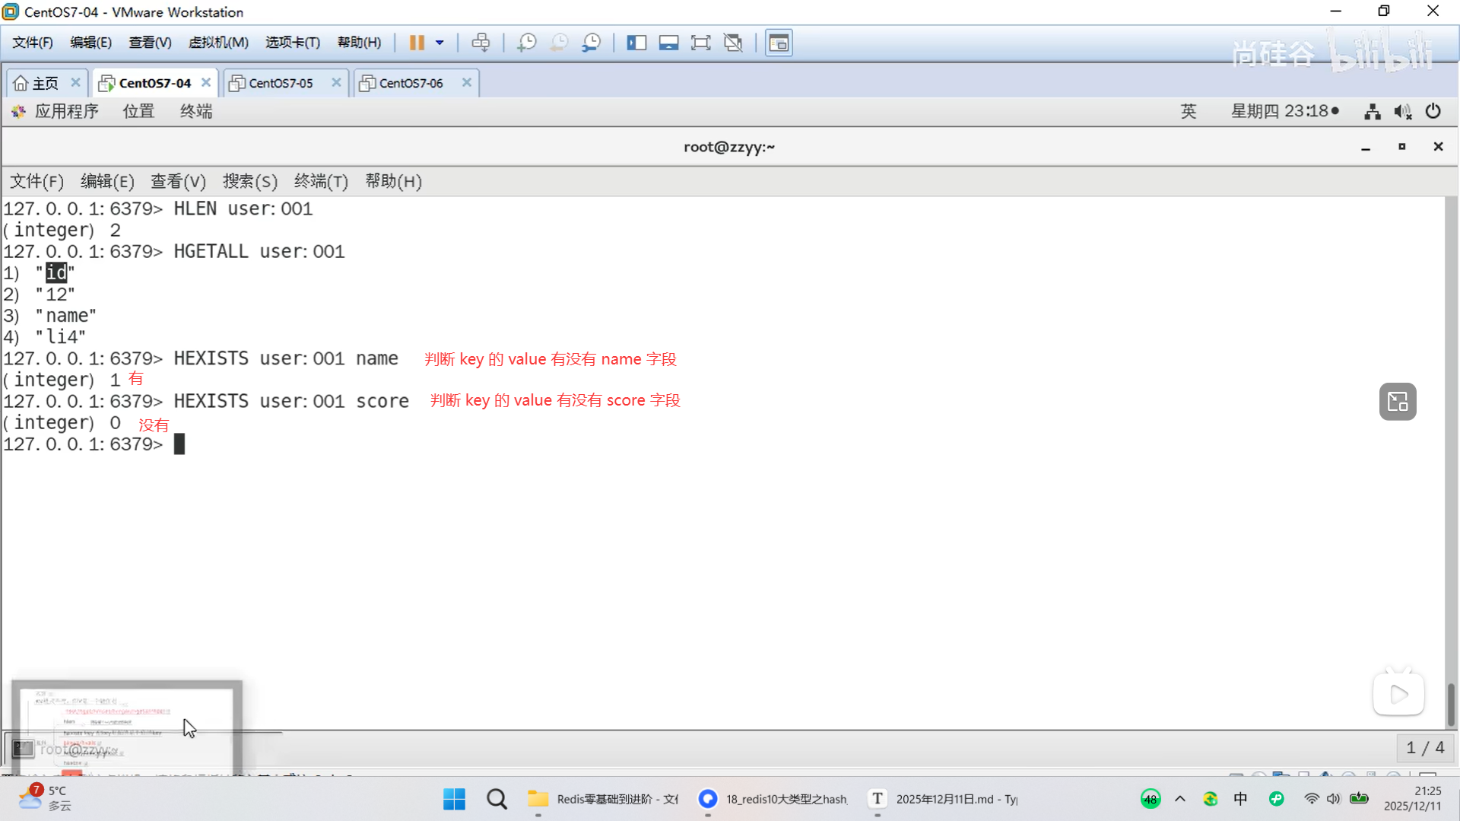Toggle the VMware library sidebar
The width and height of the screenshot is (1460, 821).
point(636,43)
